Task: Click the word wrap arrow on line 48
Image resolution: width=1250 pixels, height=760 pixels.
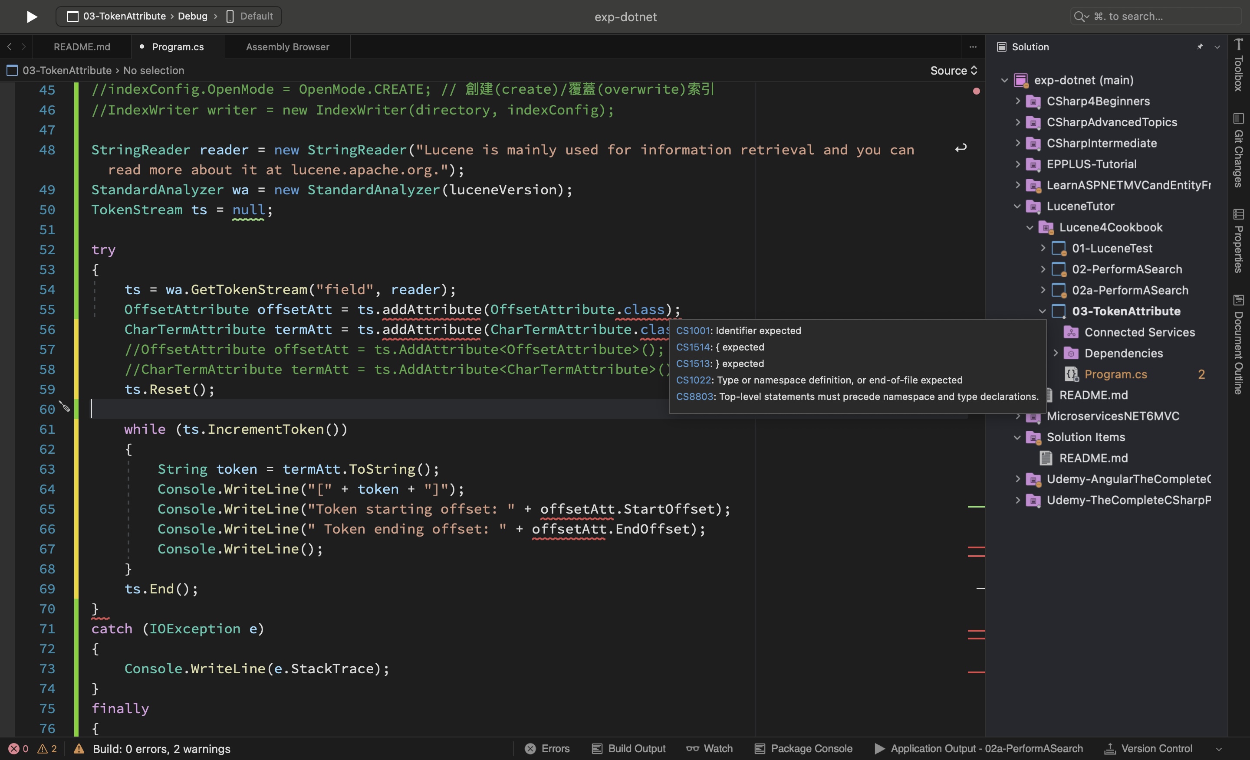Action: pos(961,148)
